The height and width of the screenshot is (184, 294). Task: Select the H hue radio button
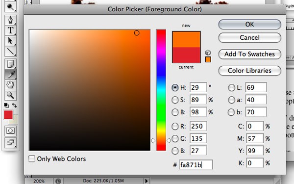click(175, 87)
